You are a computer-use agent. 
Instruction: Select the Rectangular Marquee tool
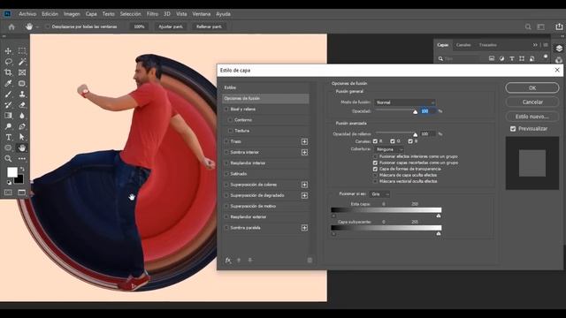22,51
